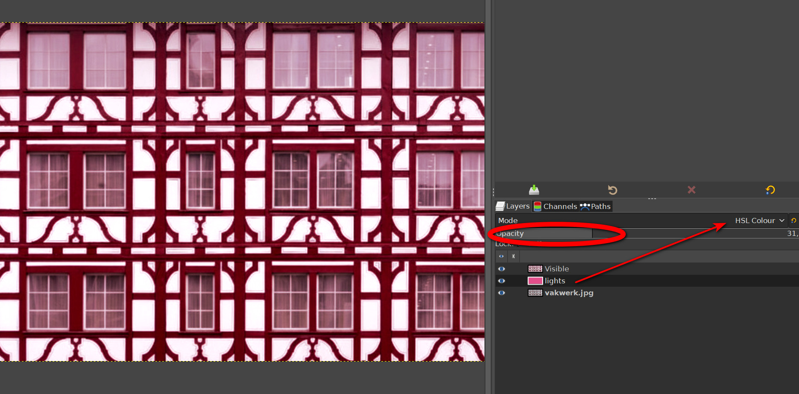Viewport: 799px width, 394px height.
Task: Hide the Visible layer
Action: click(x=501, y=269)
